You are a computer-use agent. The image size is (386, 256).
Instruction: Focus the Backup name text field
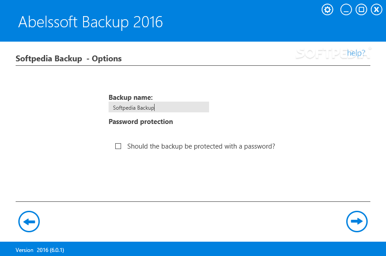pyautogui.click(x=159, y=107)
